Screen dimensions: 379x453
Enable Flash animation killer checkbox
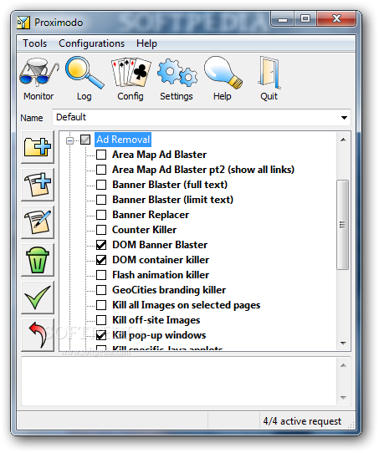(x=101, y=275)
